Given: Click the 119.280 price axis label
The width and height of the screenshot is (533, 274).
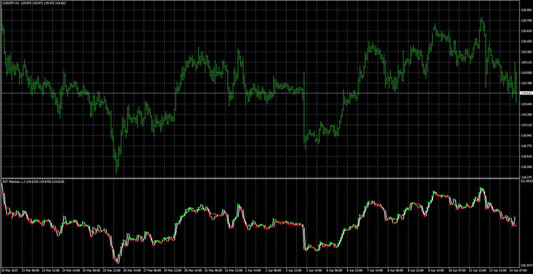Looking at the screenshot, I should [526, 114].
